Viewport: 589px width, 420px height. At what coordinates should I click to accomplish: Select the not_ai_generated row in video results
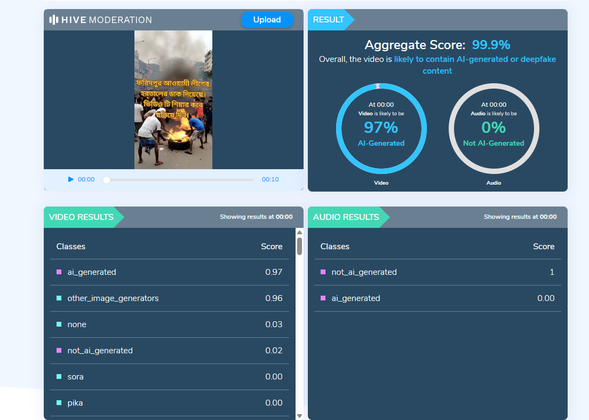tap(170, 351)
